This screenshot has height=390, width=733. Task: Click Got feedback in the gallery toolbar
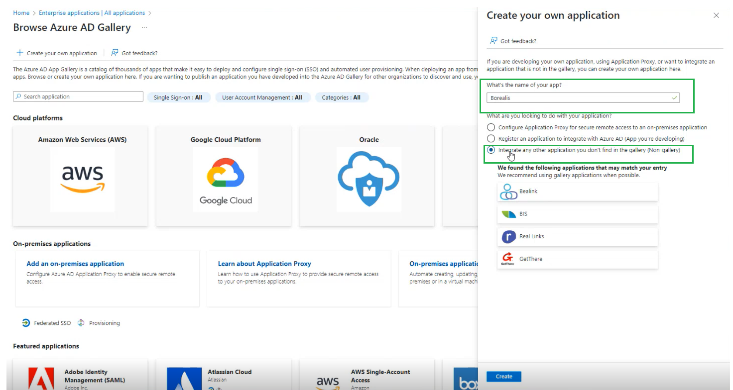[134, 53]
